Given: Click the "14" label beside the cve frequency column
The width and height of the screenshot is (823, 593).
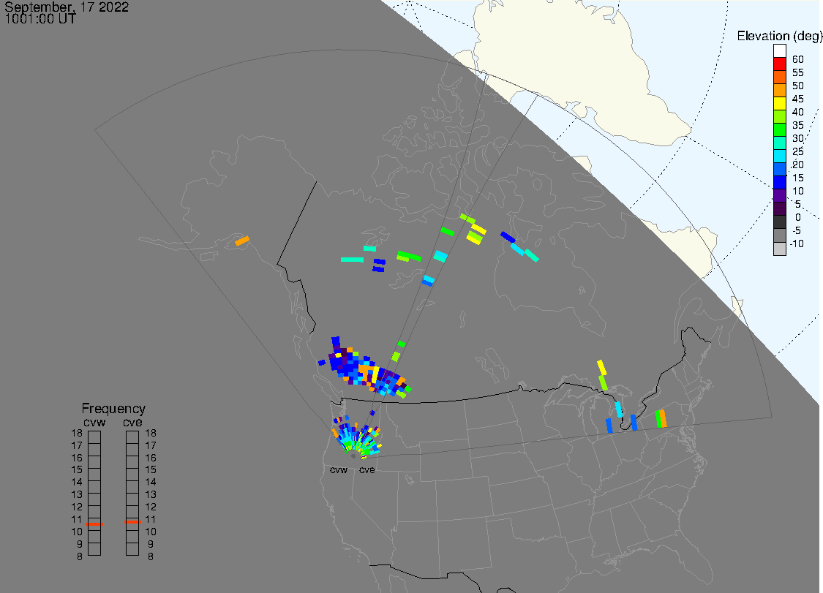Looking at the screenshot, I should tap(151, 482).
